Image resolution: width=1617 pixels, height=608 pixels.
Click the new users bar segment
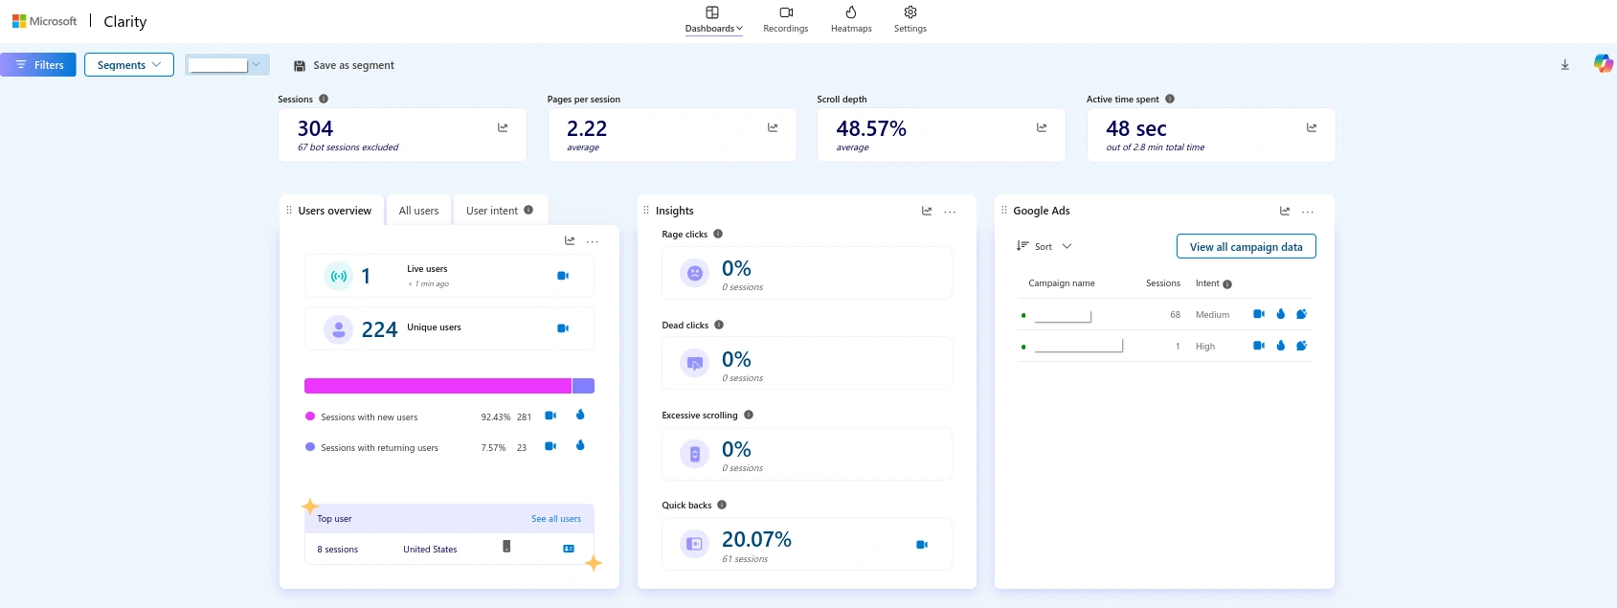coord(438,386)
